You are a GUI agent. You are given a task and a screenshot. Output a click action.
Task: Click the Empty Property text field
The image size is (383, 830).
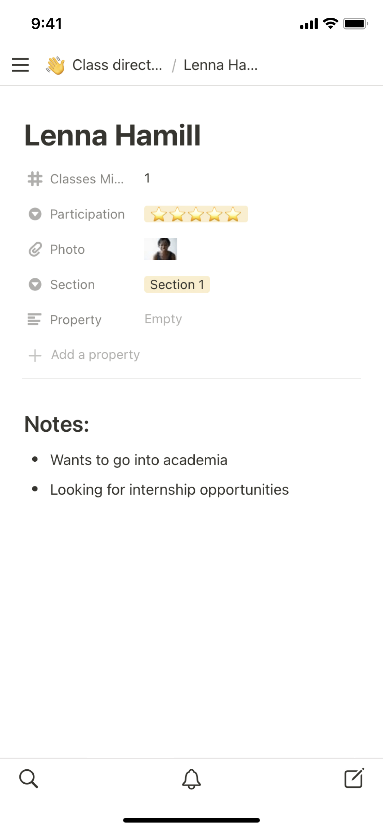pos(163,319)
